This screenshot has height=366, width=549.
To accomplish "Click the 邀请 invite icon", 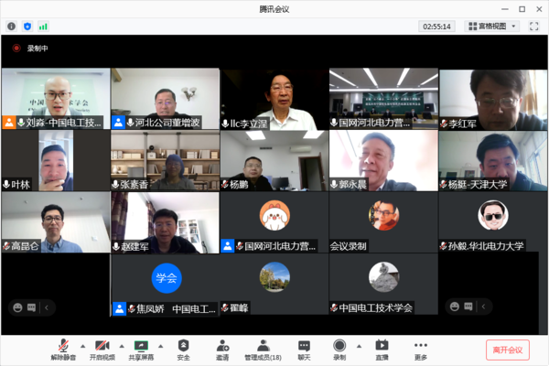I will [x=222, y=348].
